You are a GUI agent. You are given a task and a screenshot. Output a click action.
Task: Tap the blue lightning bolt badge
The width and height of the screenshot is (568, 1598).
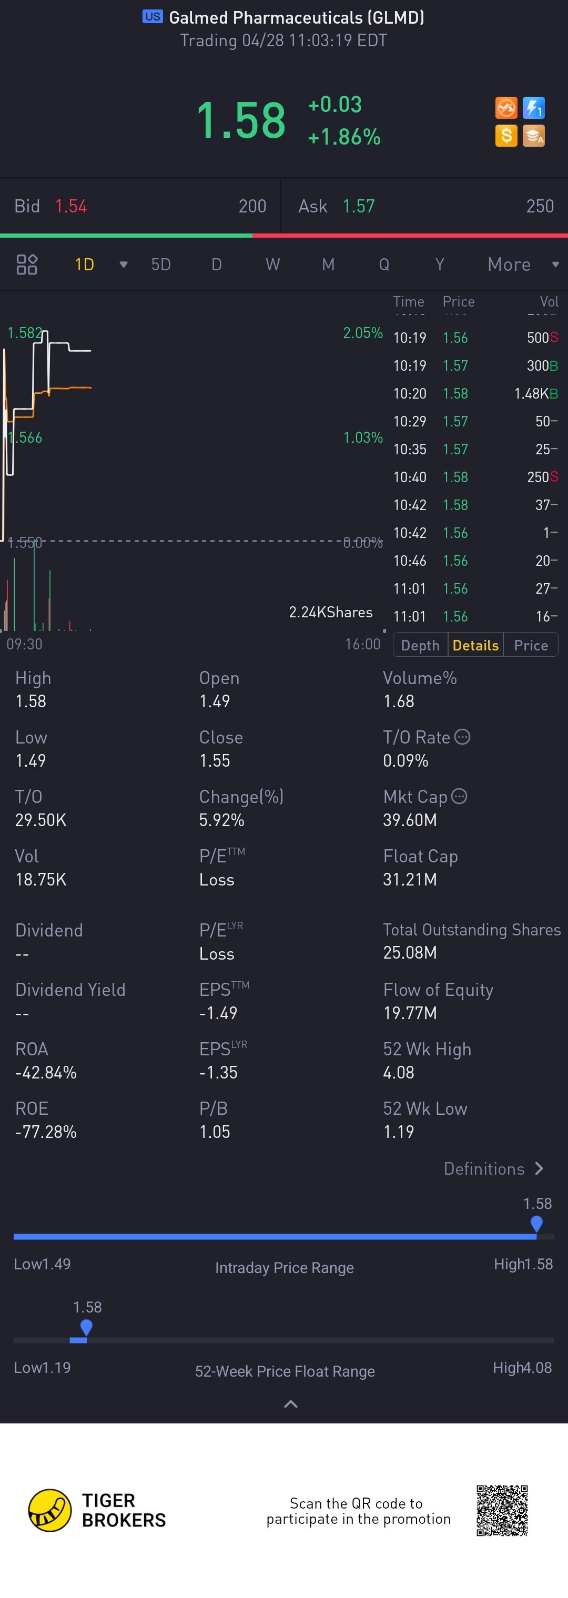click(533, 108)
